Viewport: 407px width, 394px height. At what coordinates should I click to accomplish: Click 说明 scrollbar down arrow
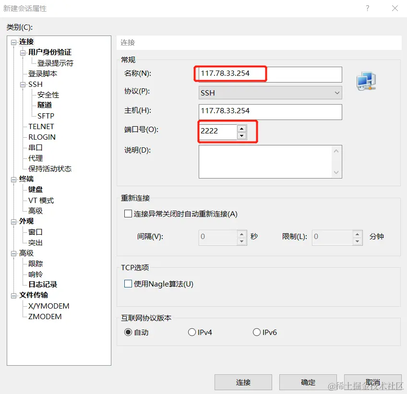click(x=336, y=172)
